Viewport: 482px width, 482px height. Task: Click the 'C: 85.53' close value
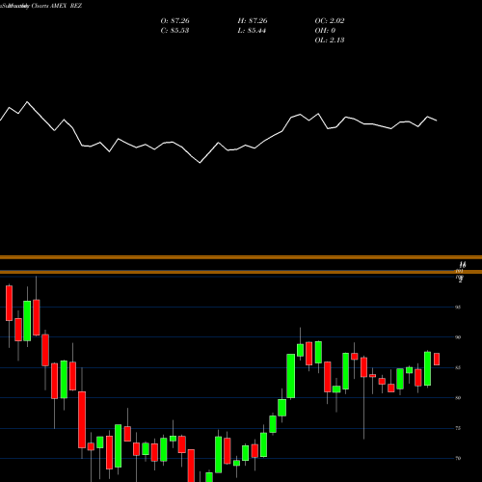(174, 31)
